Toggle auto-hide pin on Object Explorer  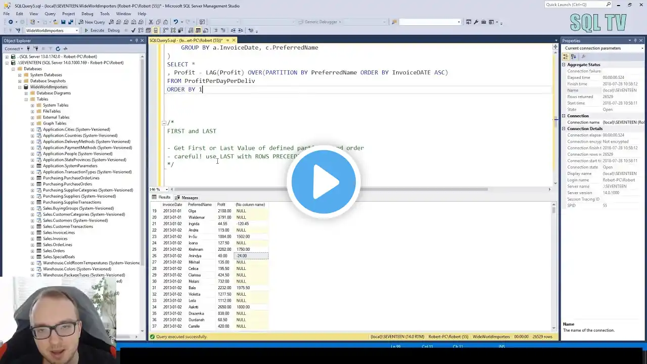coord(136,40)
